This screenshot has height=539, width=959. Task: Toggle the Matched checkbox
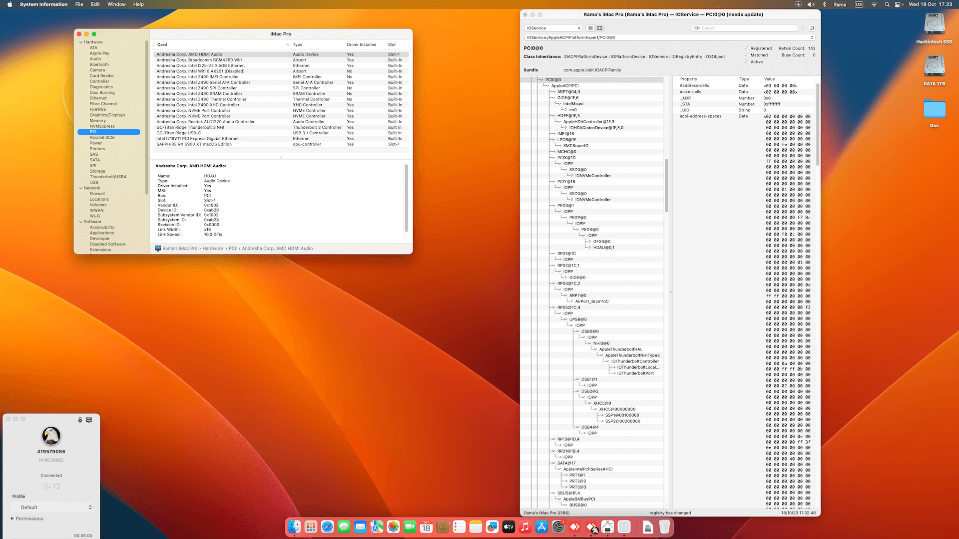point(746,55)
